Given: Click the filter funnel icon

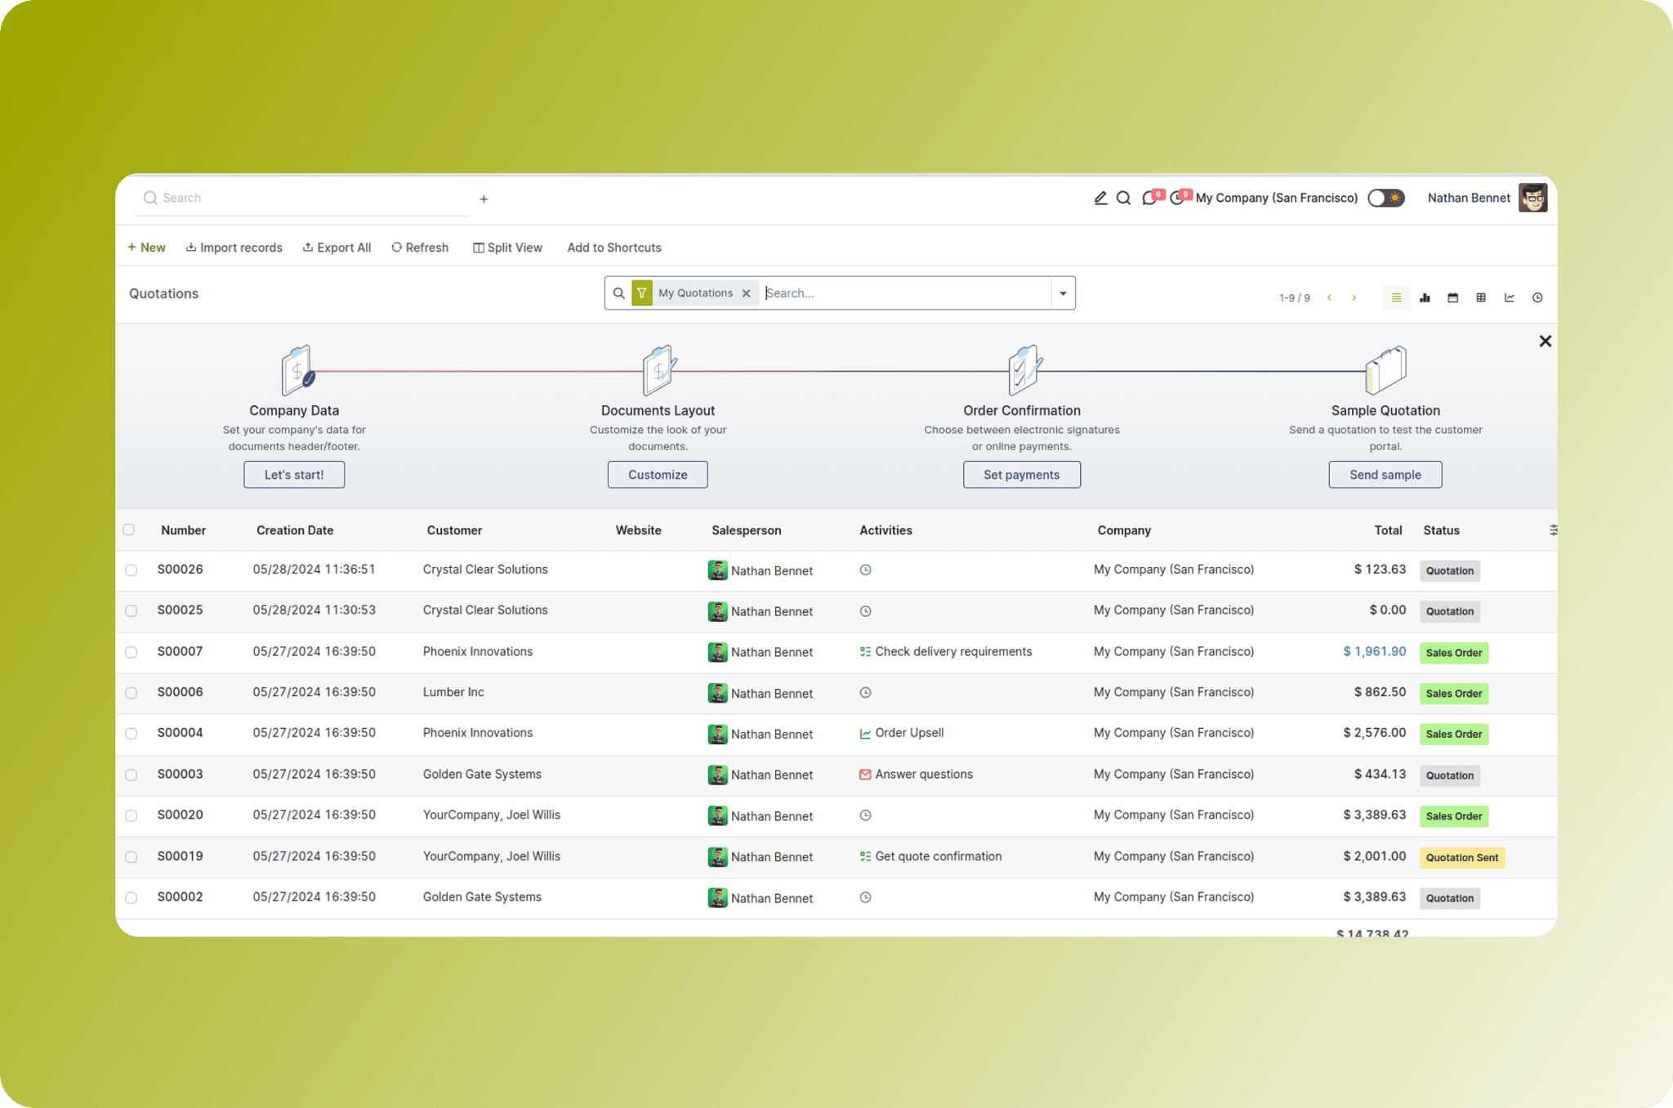Looking at the screenshot, I should 642,293.
